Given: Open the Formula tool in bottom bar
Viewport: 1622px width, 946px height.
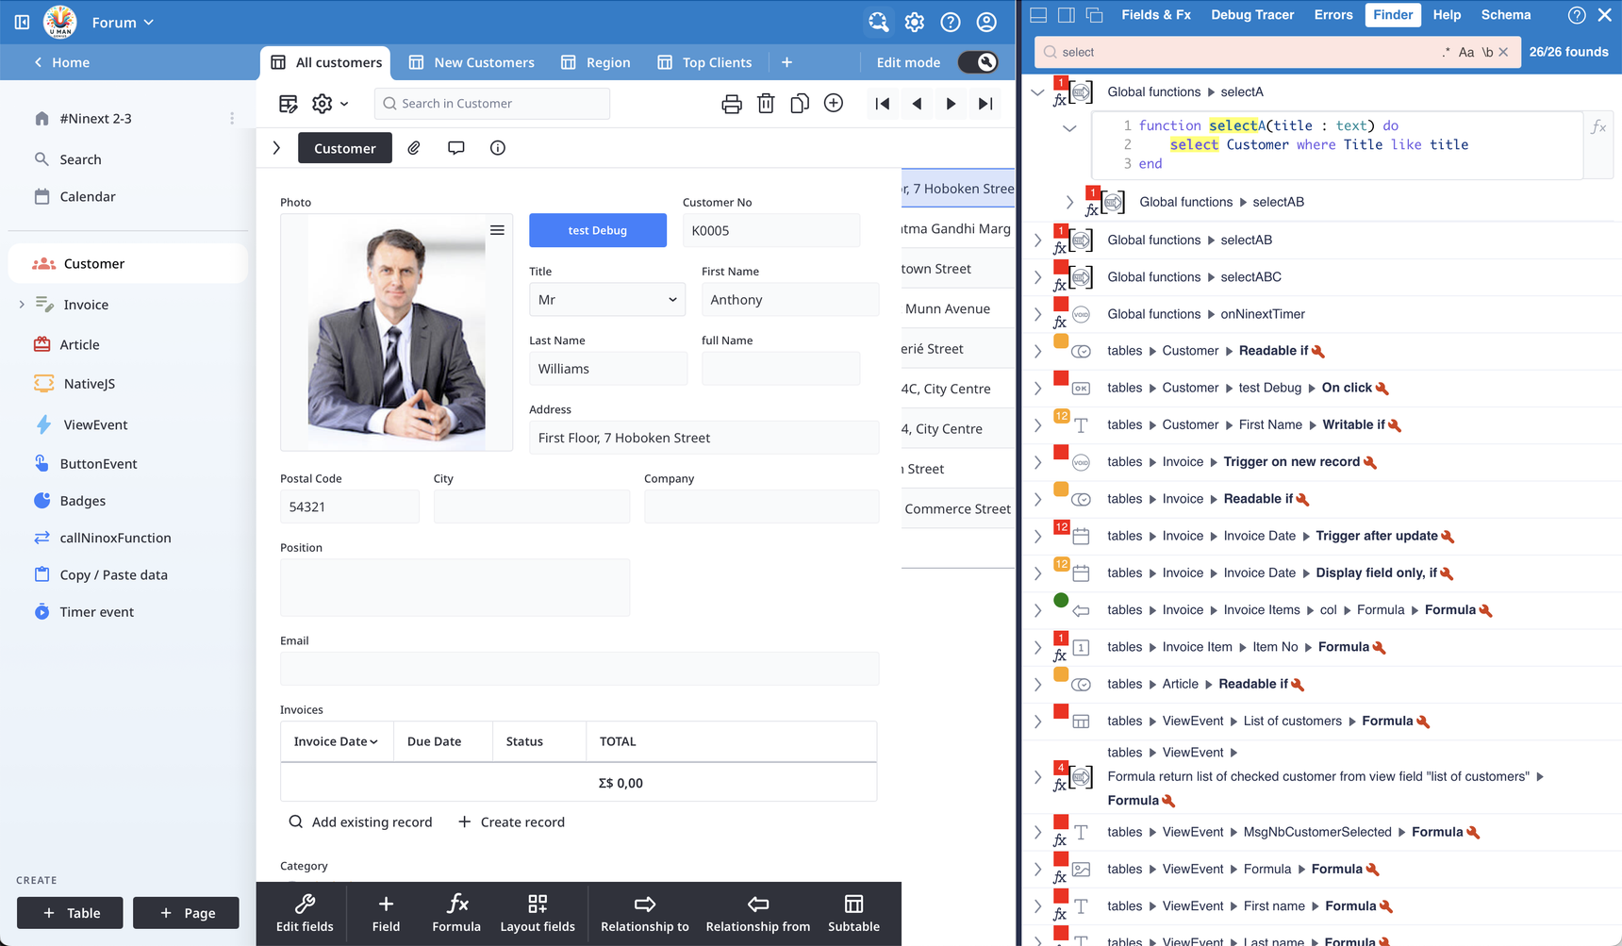Looking at the screenshot, I should pyautogui.click(x=456, y=913).
